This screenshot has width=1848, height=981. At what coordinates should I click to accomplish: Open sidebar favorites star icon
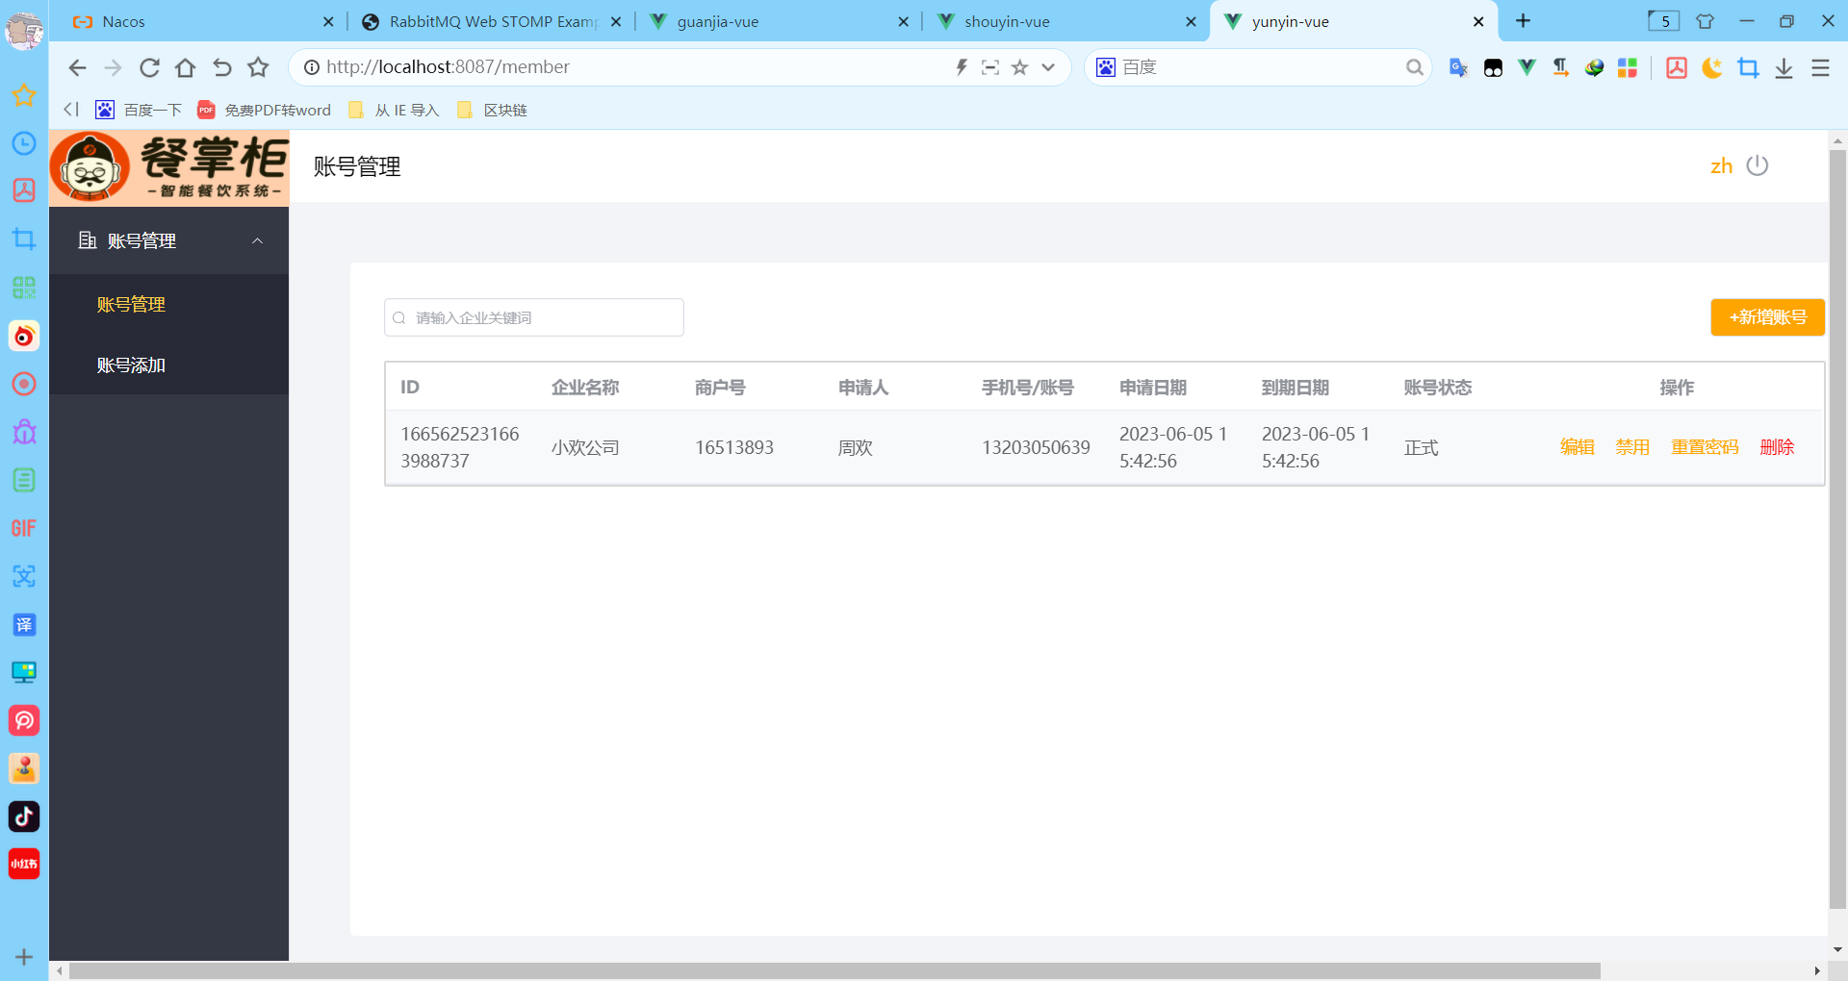(24, 94)
